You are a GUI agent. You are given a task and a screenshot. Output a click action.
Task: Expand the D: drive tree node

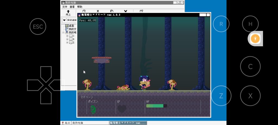tap(67, 39)
